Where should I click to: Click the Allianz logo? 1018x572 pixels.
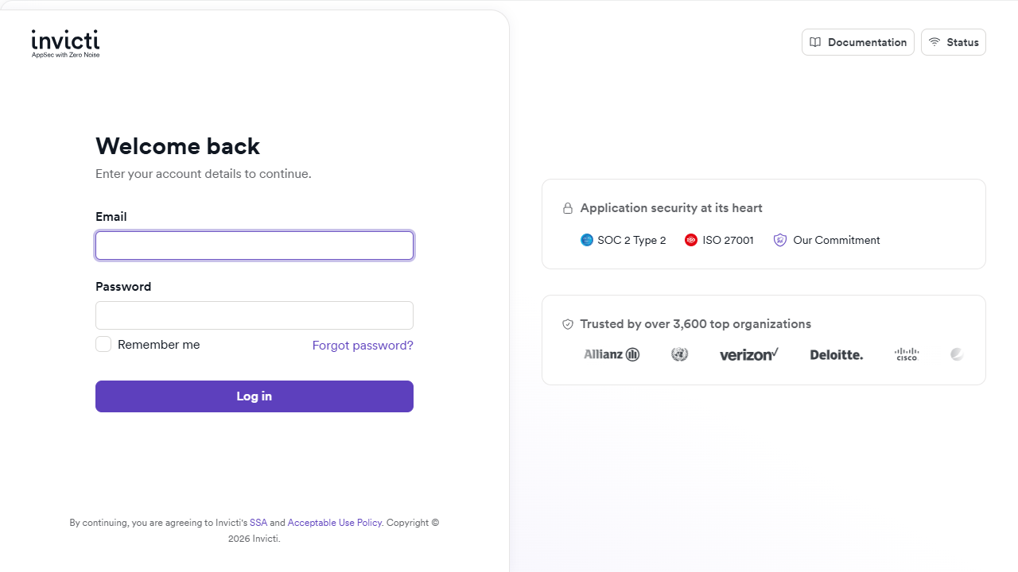[612, 354]
